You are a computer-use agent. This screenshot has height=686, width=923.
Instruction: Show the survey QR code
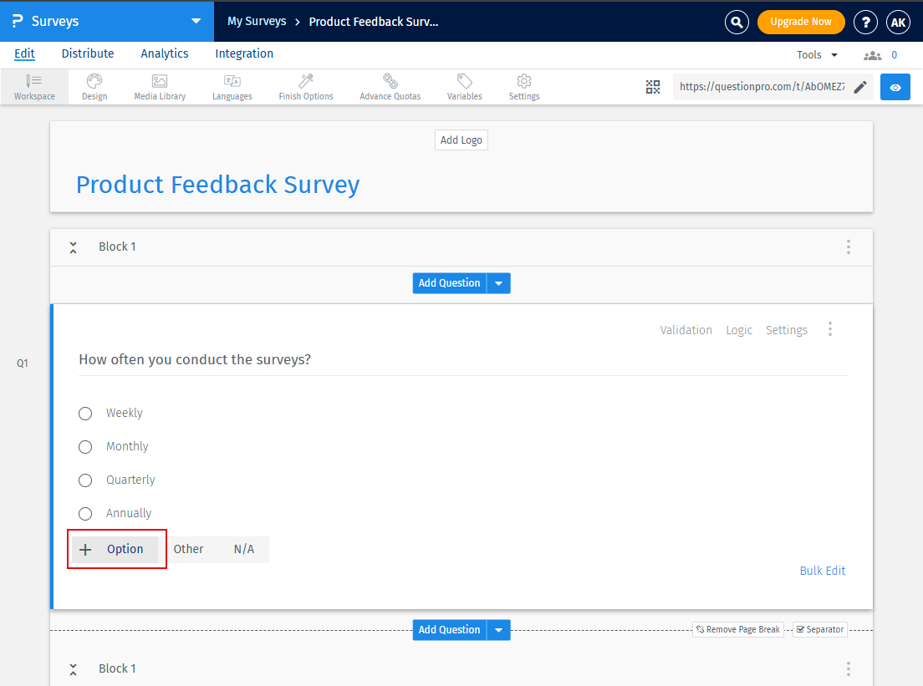653,87
